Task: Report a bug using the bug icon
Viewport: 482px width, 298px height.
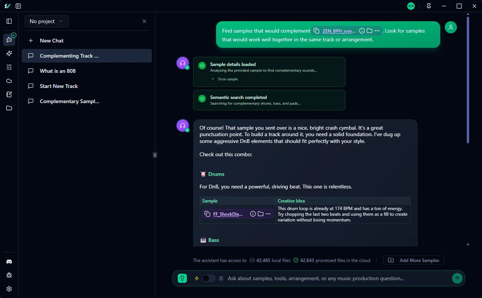Action: point(9,275)
